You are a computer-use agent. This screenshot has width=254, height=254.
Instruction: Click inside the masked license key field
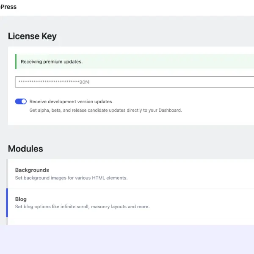(169, 82)
